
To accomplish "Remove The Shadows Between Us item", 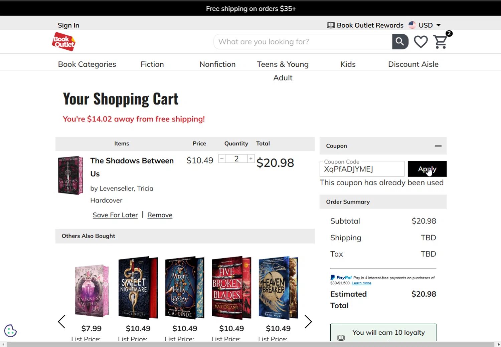I will (x=160, y=215).
